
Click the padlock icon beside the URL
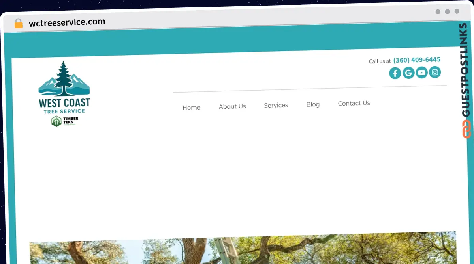[x=18, y=24]
